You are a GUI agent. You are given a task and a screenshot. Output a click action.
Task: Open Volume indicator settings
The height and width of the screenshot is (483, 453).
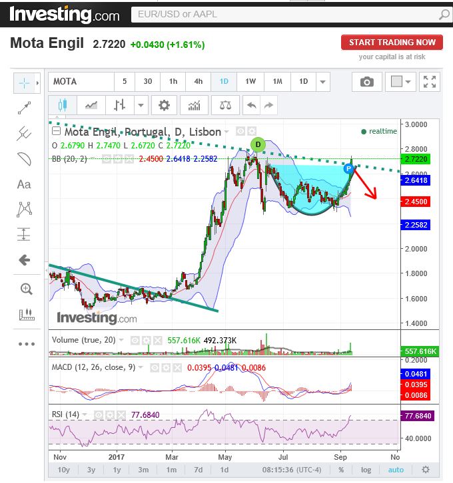(x=146, y=341)
